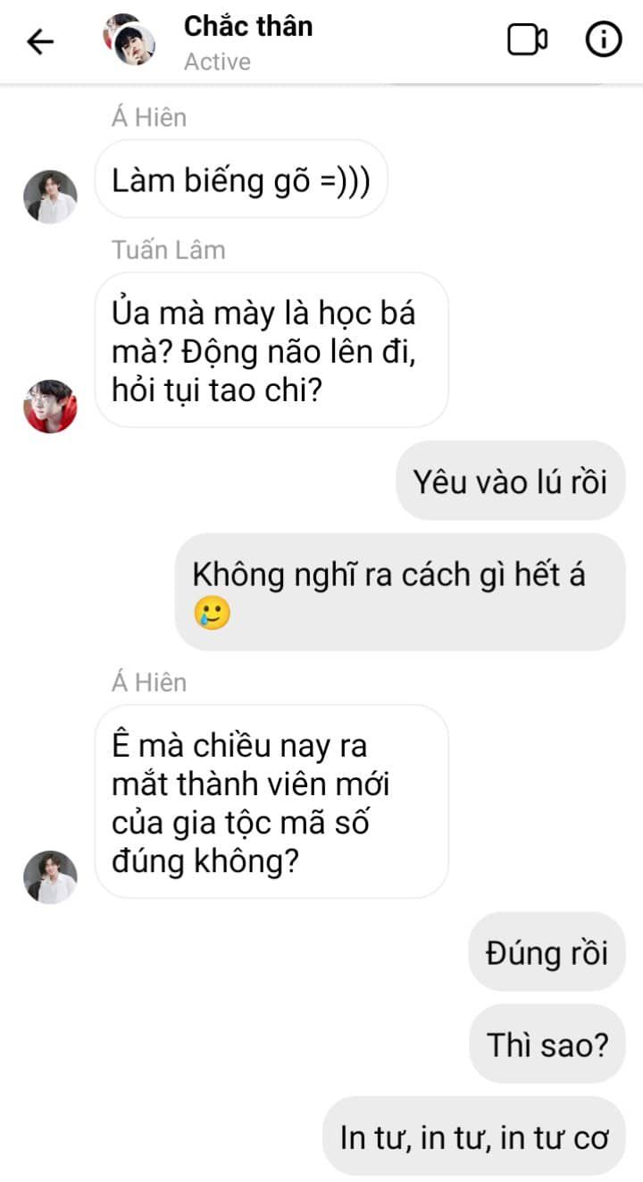
Task: Tap the back arrow icon
Action: (40, 41)
